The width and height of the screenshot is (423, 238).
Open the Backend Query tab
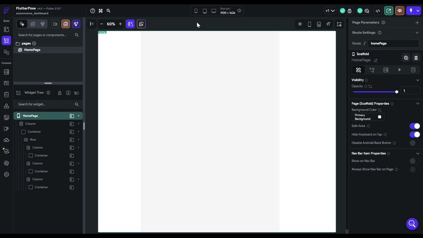pos(386,70)
